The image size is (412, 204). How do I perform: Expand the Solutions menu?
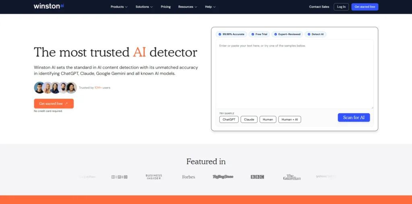144,7
